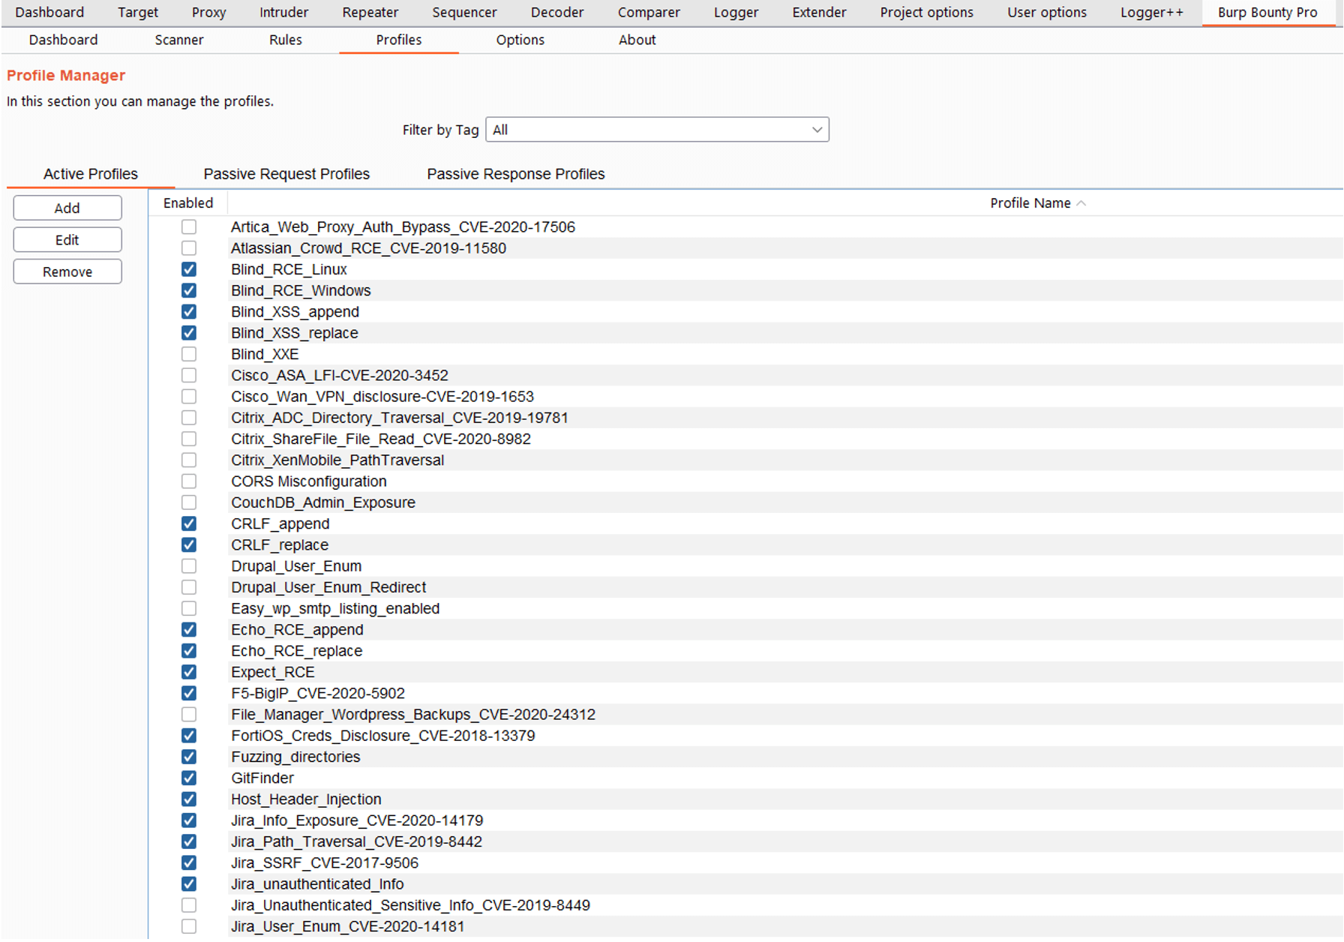Screen dimensions: 1344x942
Task: Disable the Echo_RCE_replace profile
Action: 188,651
